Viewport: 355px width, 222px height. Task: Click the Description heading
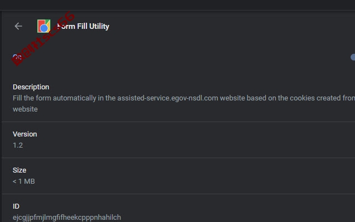click(31, 87)
